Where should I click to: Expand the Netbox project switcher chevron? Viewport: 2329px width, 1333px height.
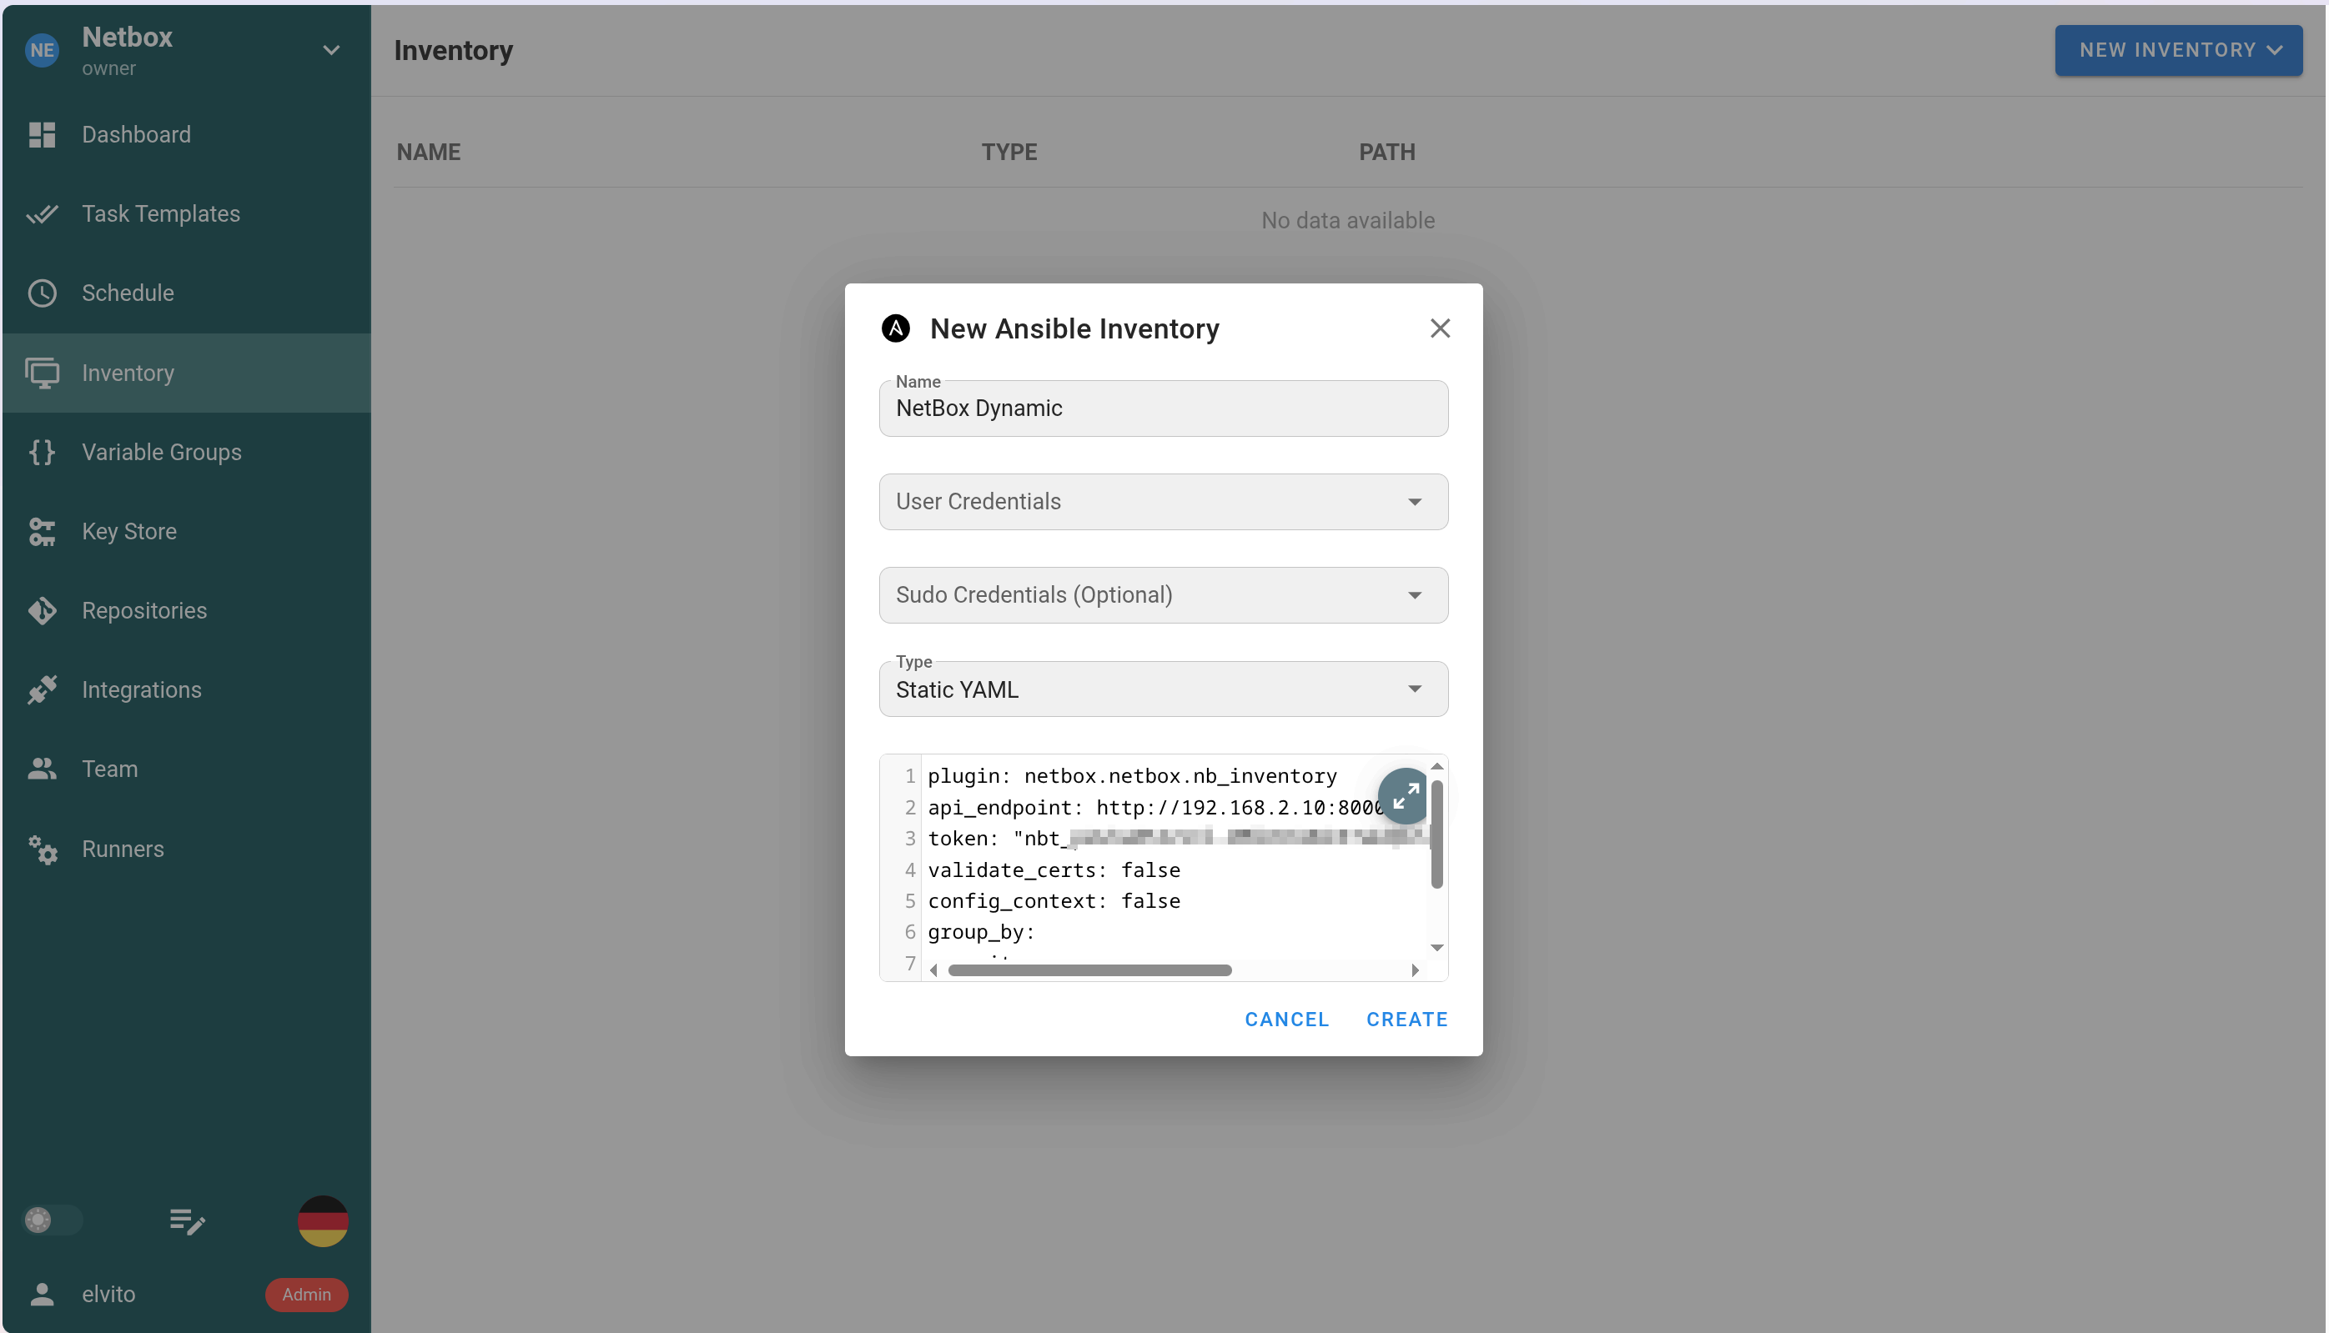pyautogui.click(x=331, y=50)
